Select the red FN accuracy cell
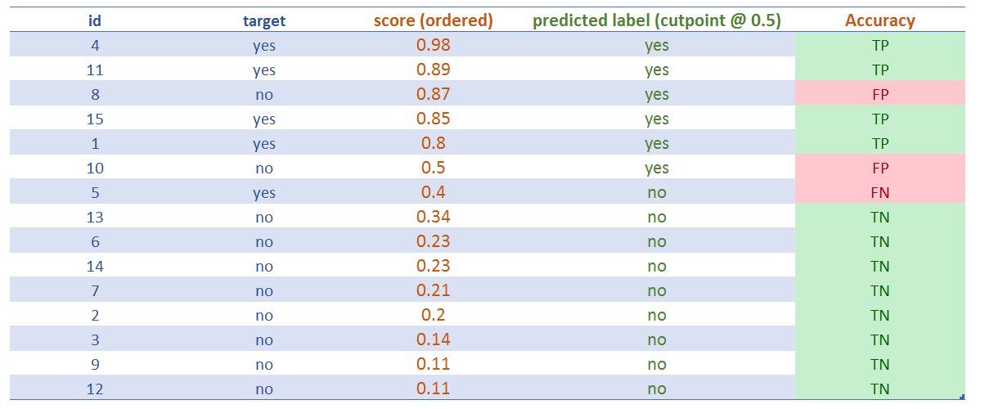The width and height of the screenshot is (985, 409). [x=880, y=192]
